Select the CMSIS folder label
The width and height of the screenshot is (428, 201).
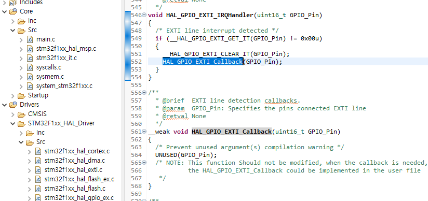pos(37,114)
